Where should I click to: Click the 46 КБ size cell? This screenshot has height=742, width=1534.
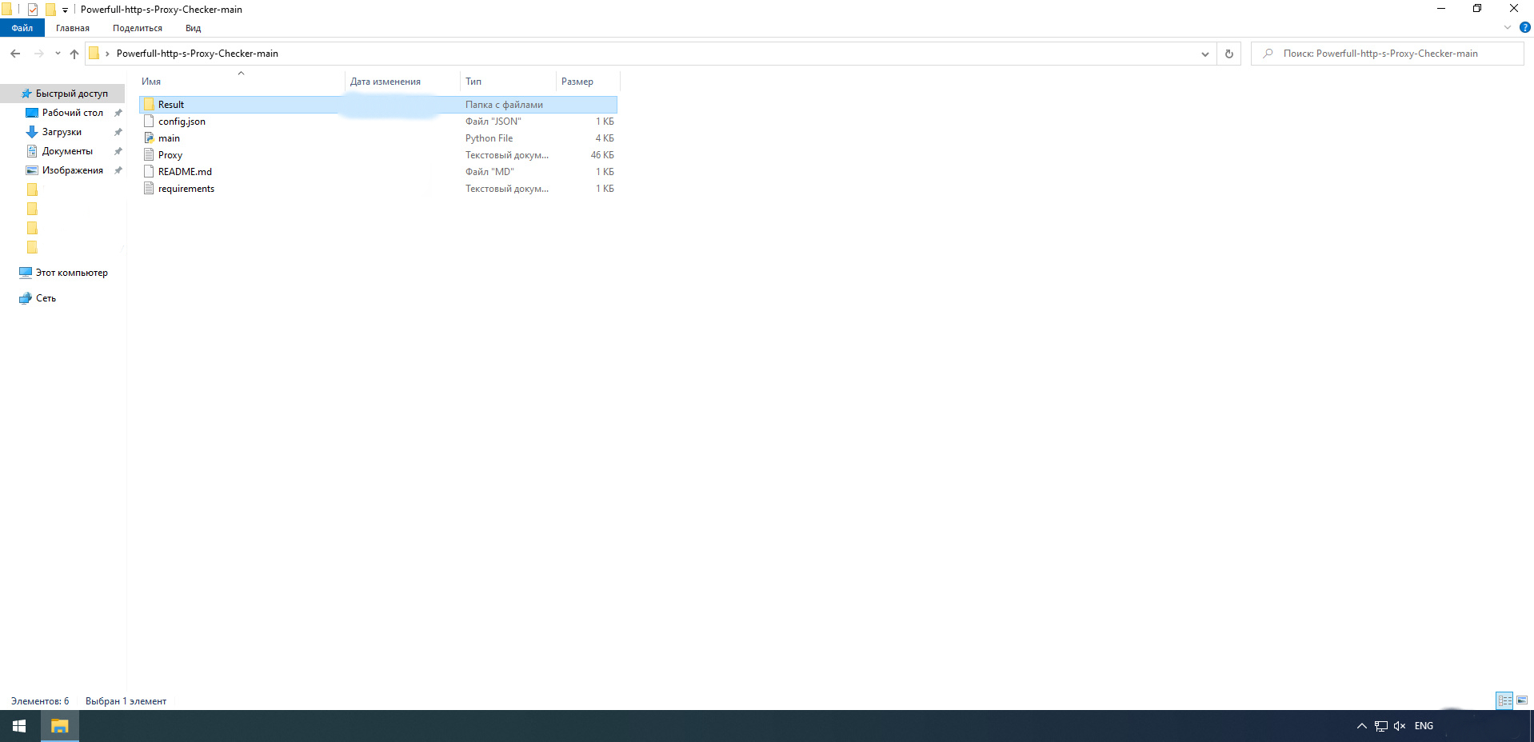coord(602,155)
